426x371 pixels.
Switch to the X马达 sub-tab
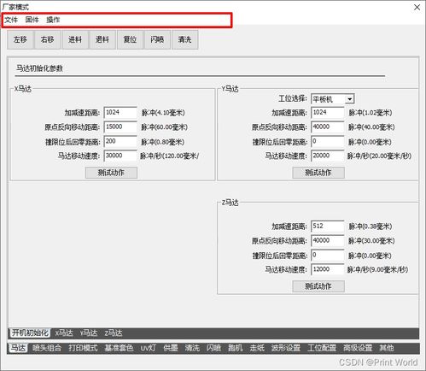[64, 333]
